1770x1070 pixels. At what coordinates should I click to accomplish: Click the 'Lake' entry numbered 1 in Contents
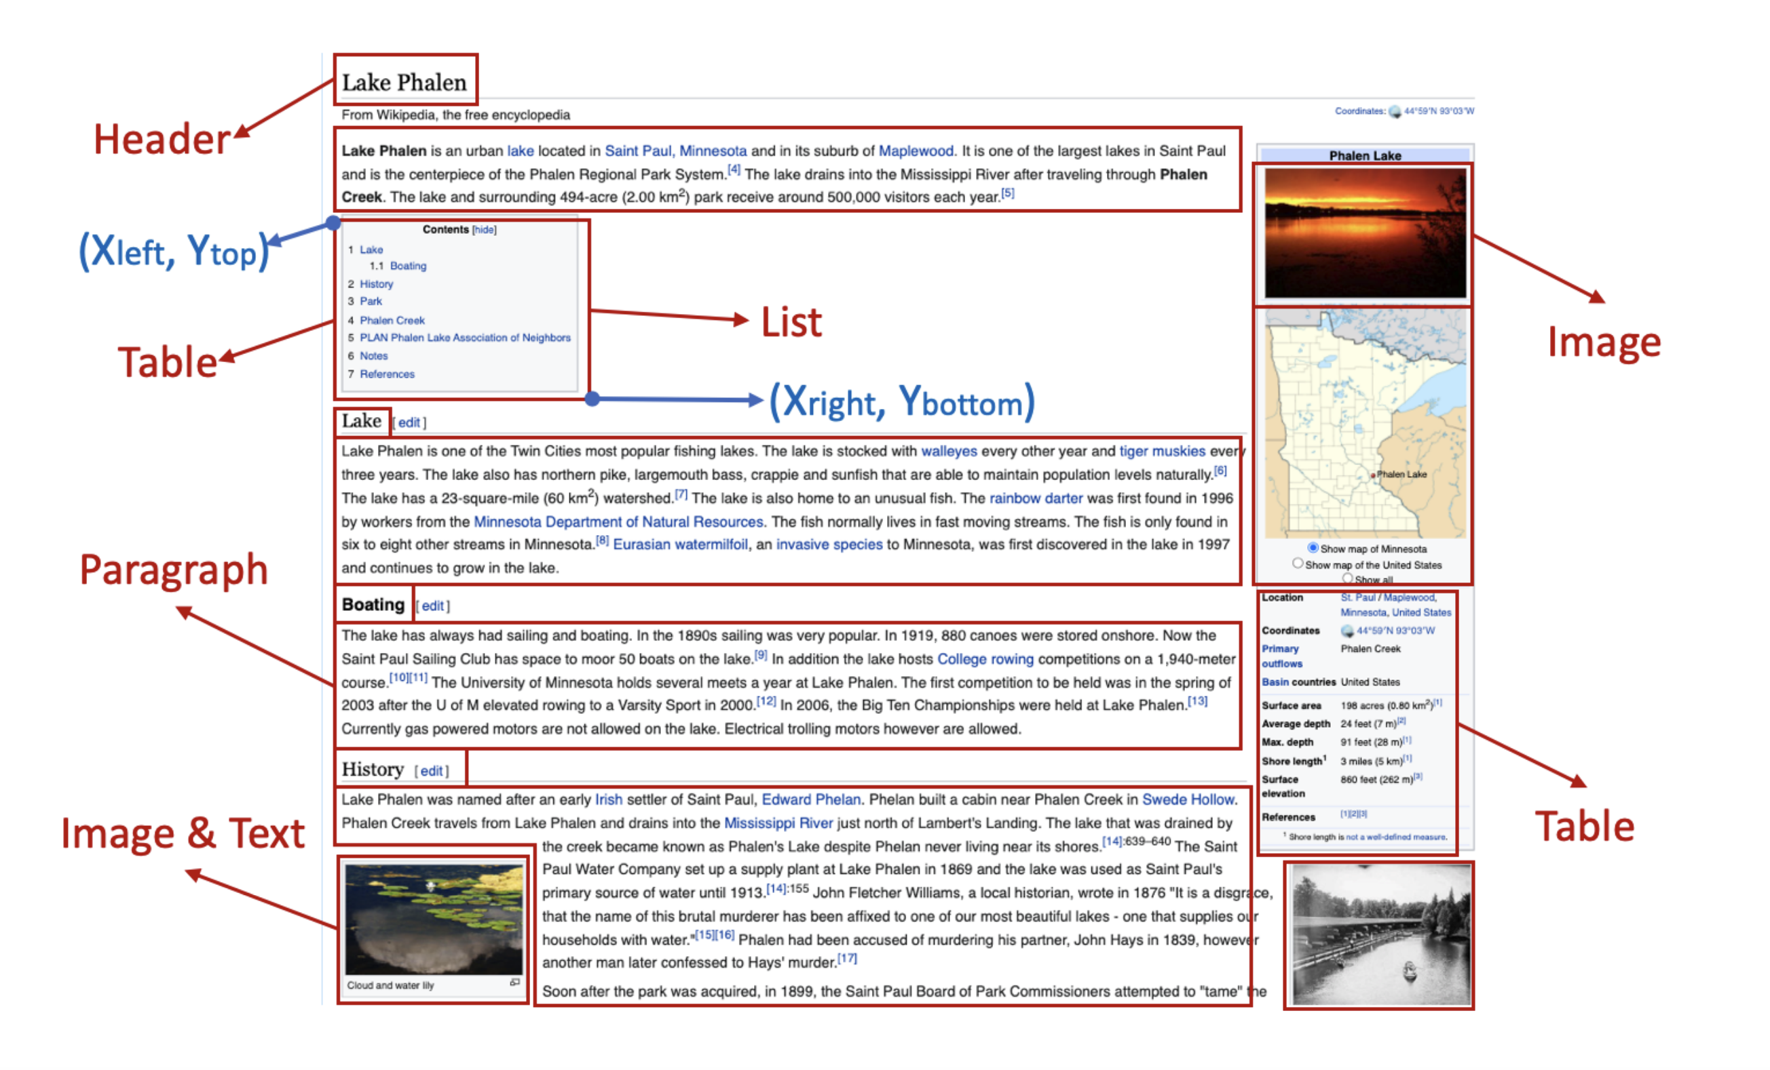tap(371, 250)
